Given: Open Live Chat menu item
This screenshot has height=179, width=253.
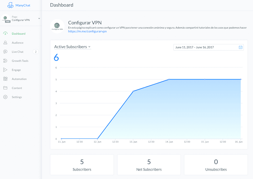Looking at the screenshot, I should (18, 52).
